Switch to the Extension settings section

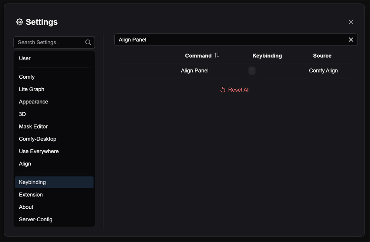click(31, 195)
